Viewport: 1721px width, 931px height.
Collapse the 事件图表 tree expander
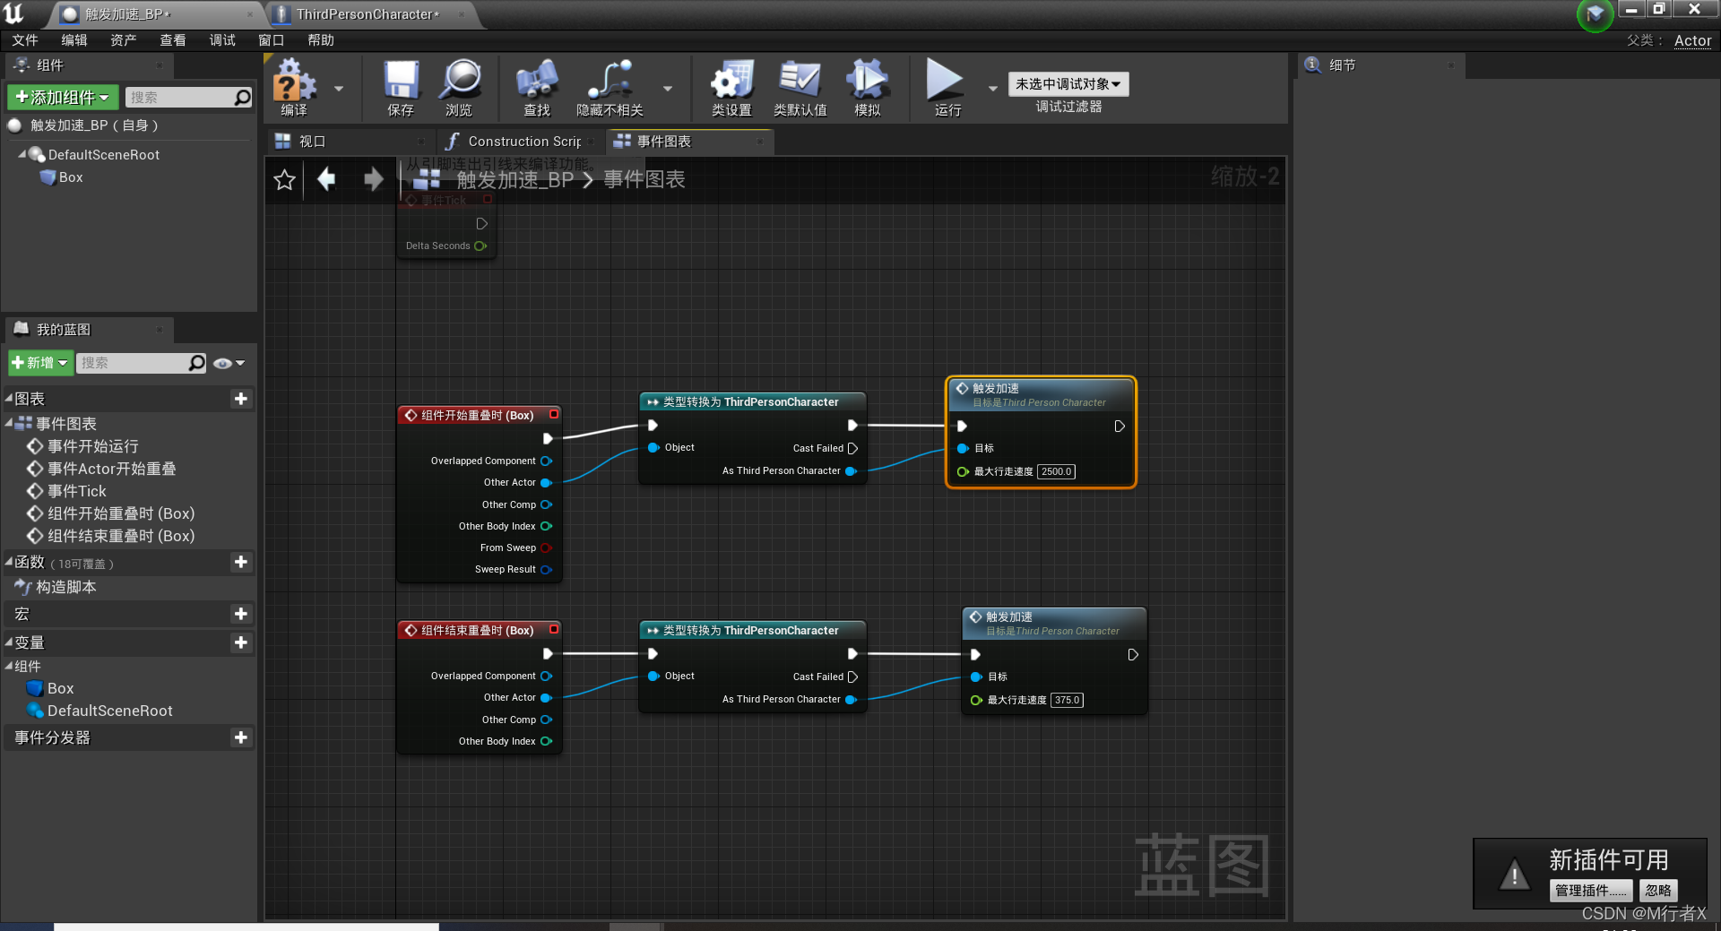(9, 423)
